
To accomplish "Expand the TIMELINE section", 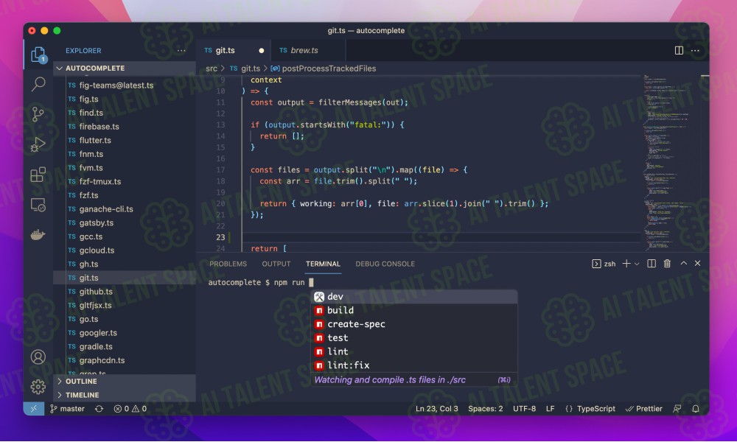I will coord(125,395).
